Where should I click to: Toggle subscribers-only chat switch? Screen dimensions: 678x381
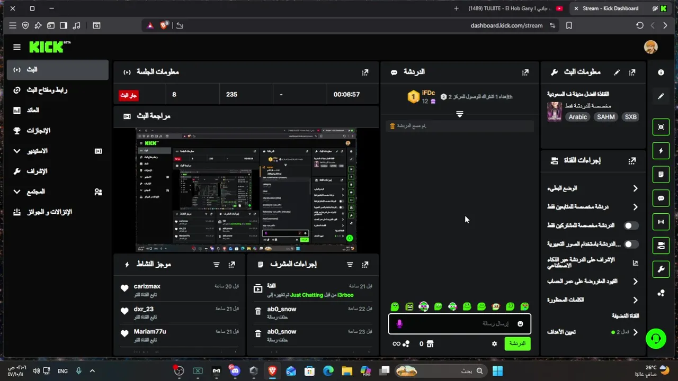click(631, 225)
